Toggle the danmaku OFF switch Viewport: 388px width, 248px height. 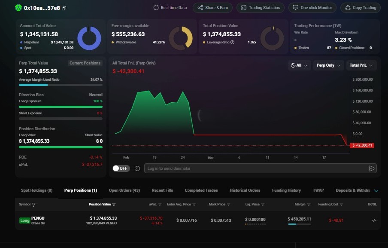point(121,168)
